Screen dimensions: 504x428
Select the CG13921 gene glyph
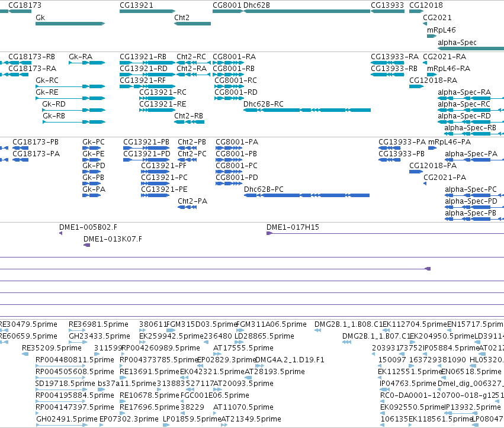pyautogui.click(x=147, y=11)
